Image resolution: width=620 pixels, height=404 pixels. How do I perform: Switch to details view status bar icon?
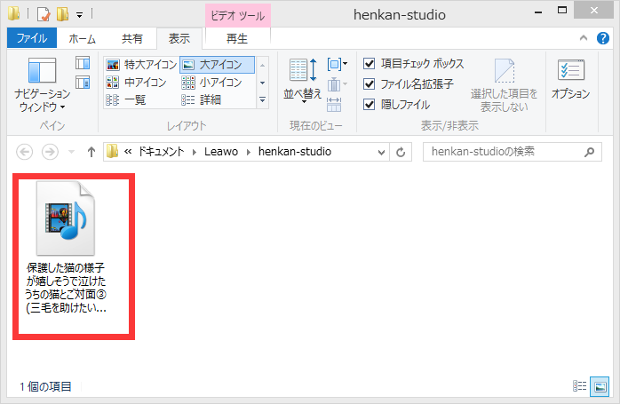[580, 386]
